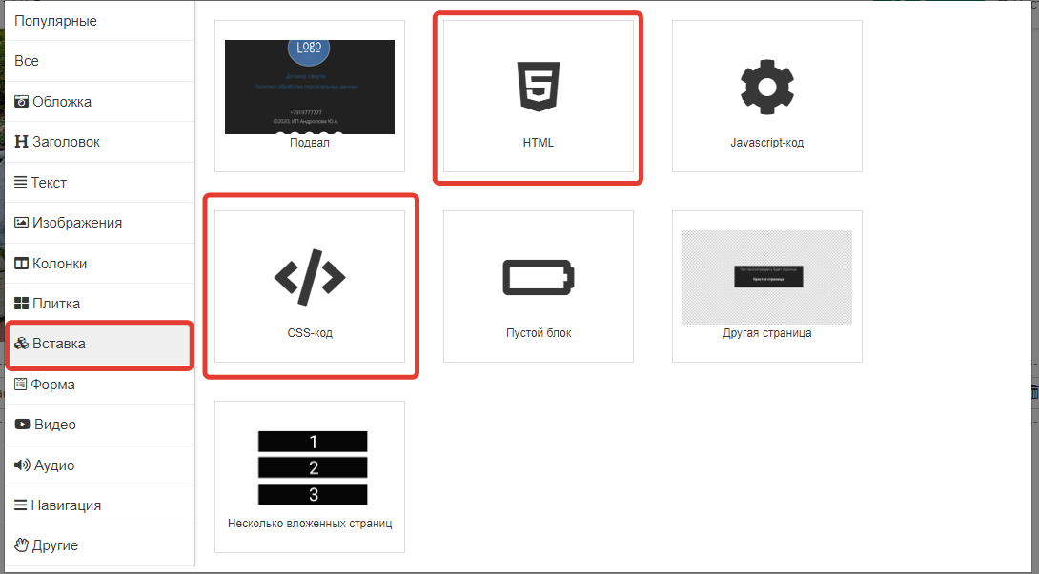Click the hand icon beside Другие
The height and width of the screenshot is (574, 1039).
coord(22,544)
